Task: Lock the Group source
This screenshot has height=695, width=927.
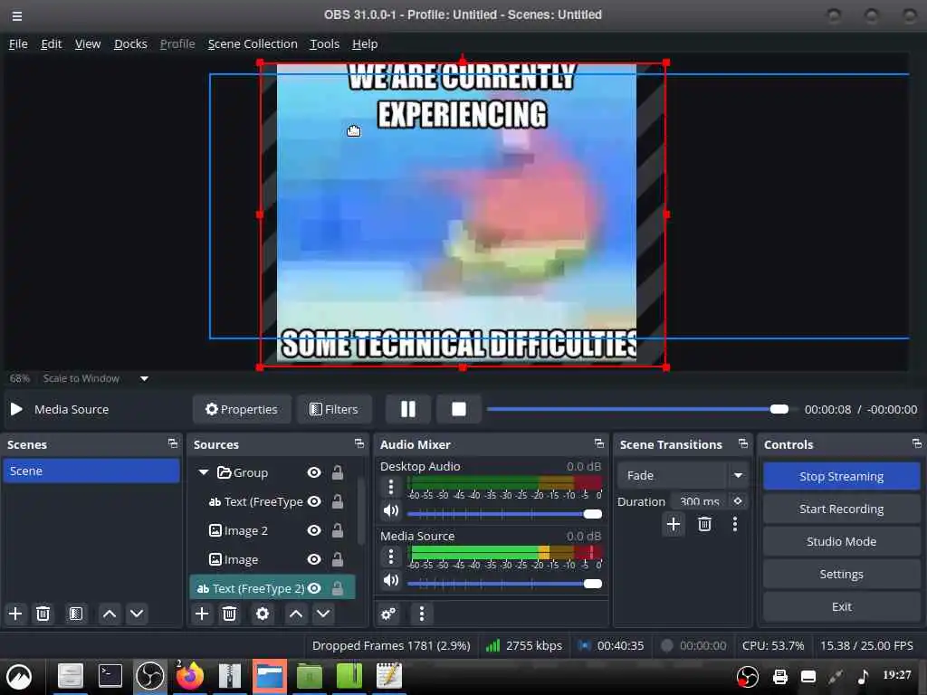Action: tap(338, 472)
